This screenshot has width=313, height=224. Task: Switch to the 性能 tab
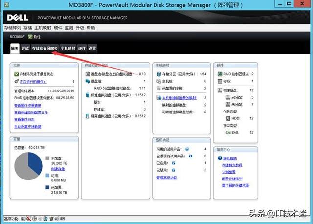[25, 48]
